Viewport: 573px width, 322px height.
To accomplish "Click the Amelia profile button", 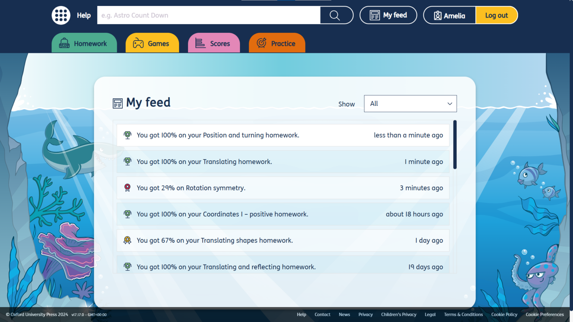I will tap(450, 15).
